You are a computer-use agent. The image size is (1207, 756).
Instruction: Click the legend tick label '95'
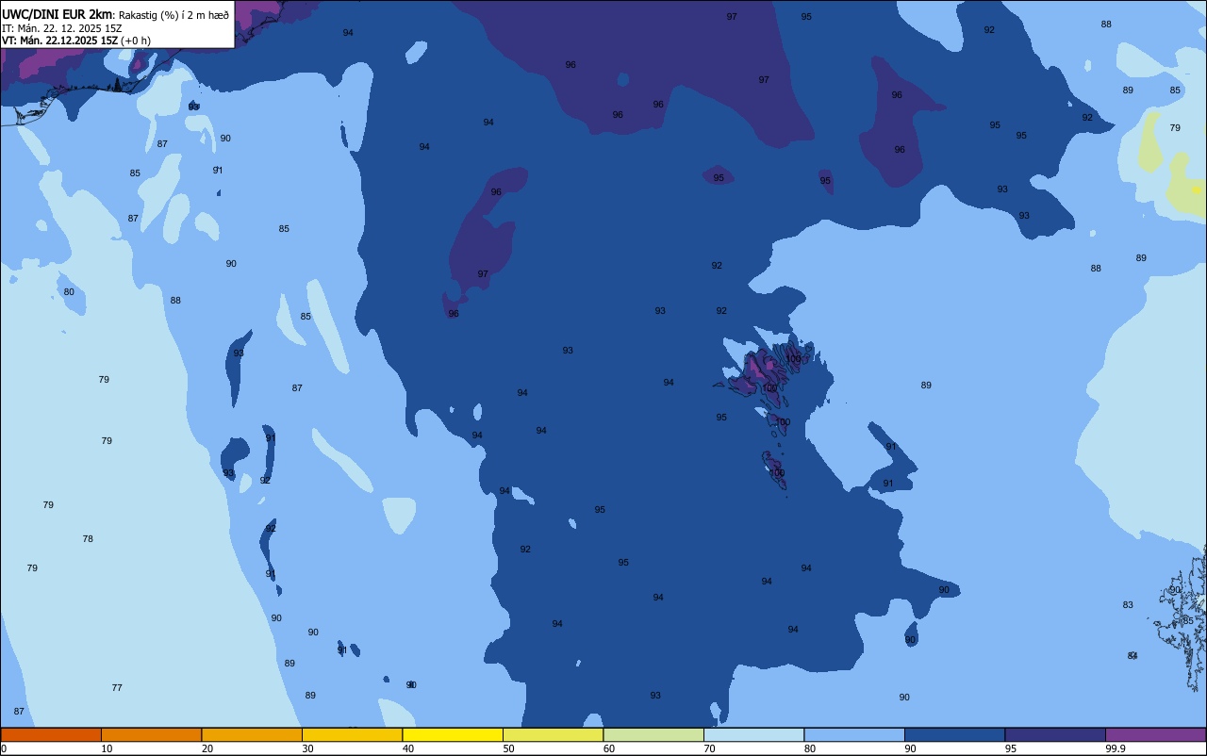(1011, 748)
